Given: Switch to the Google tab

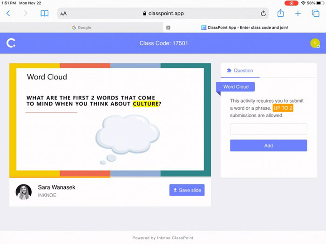Looking at the screenshot, I should click(x=81, y=27).
